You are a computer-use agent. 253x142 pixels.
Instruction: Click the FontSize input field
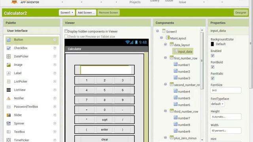226,90
